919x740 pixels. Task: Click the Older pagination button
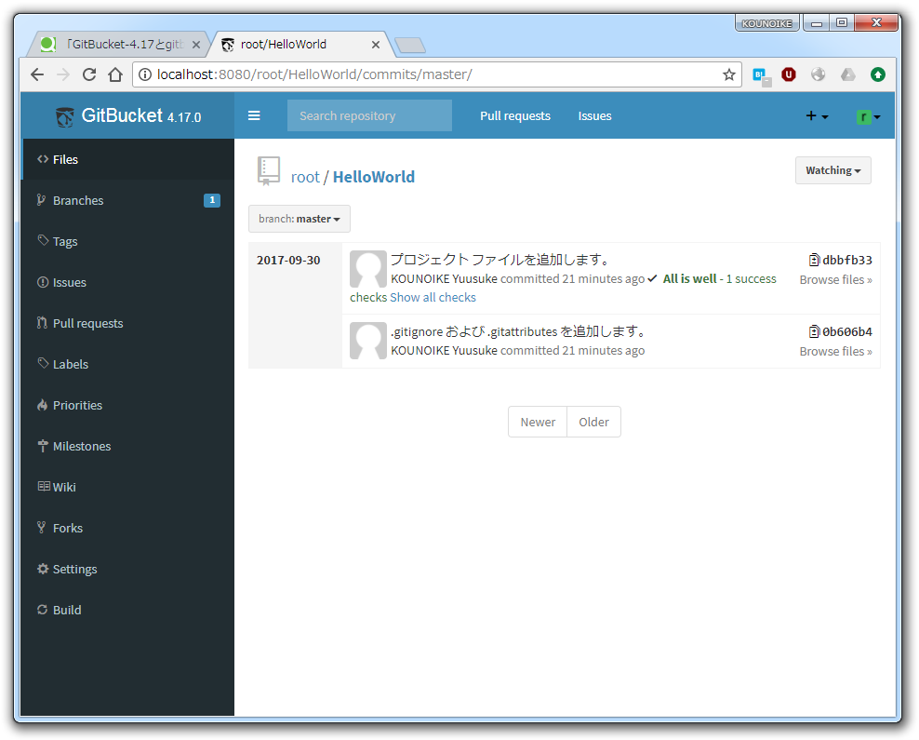tap(593, 422)
